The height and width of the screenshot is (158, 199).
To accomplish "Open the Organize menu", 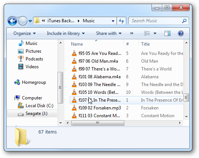I will pyautogui.click(x=25, y=33).
